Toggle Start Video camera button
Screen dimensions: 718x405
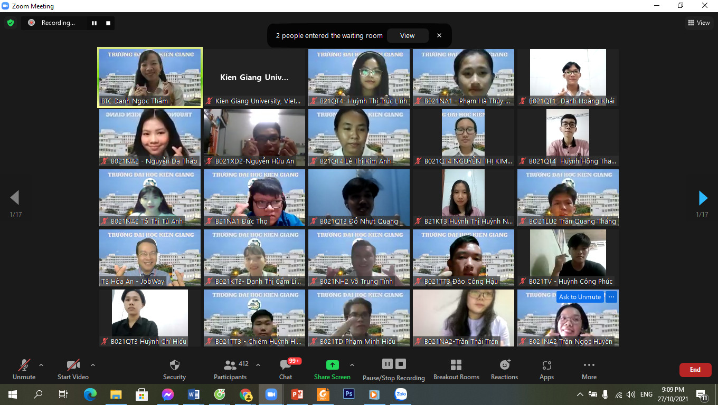[73, 369]
